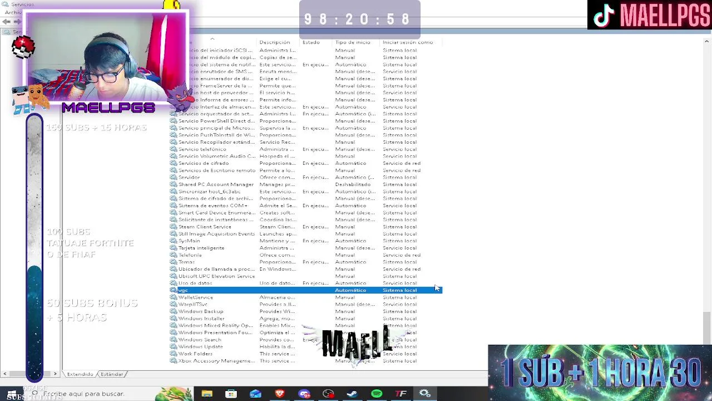Select Smart Card Device Enumeration service row
Image resolution: width=712 pixels, height=401 pixels.
pyautogui.click(x=306, y=213)
